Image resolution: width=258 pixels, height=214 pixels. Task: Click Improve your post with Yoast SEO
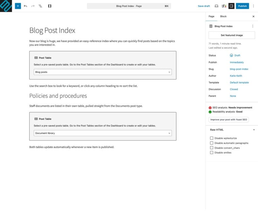(x=228, y=119)
